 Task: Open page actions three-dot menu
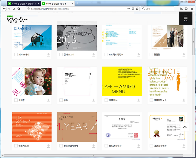click(128, 9)
